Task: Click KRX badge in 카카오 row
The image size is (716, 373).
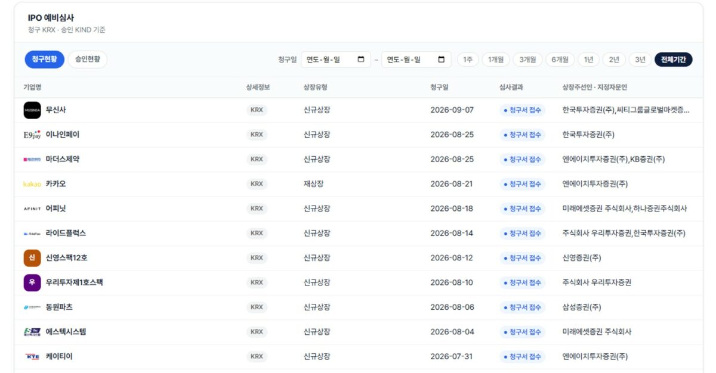Action: click(x=257, y=184)
